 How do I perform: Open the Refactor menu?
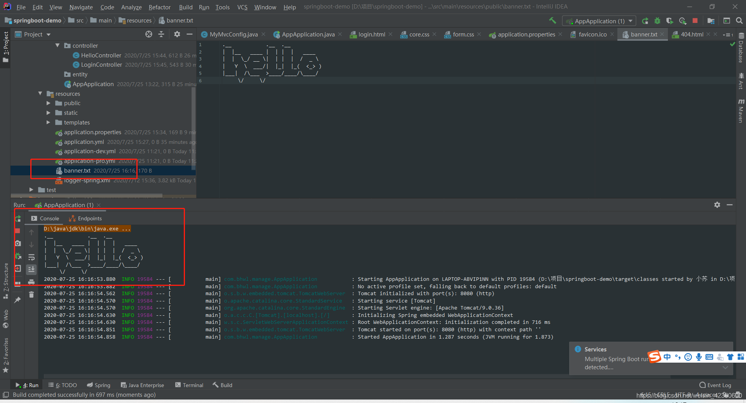pyautogui.click(x=159, y=7)
